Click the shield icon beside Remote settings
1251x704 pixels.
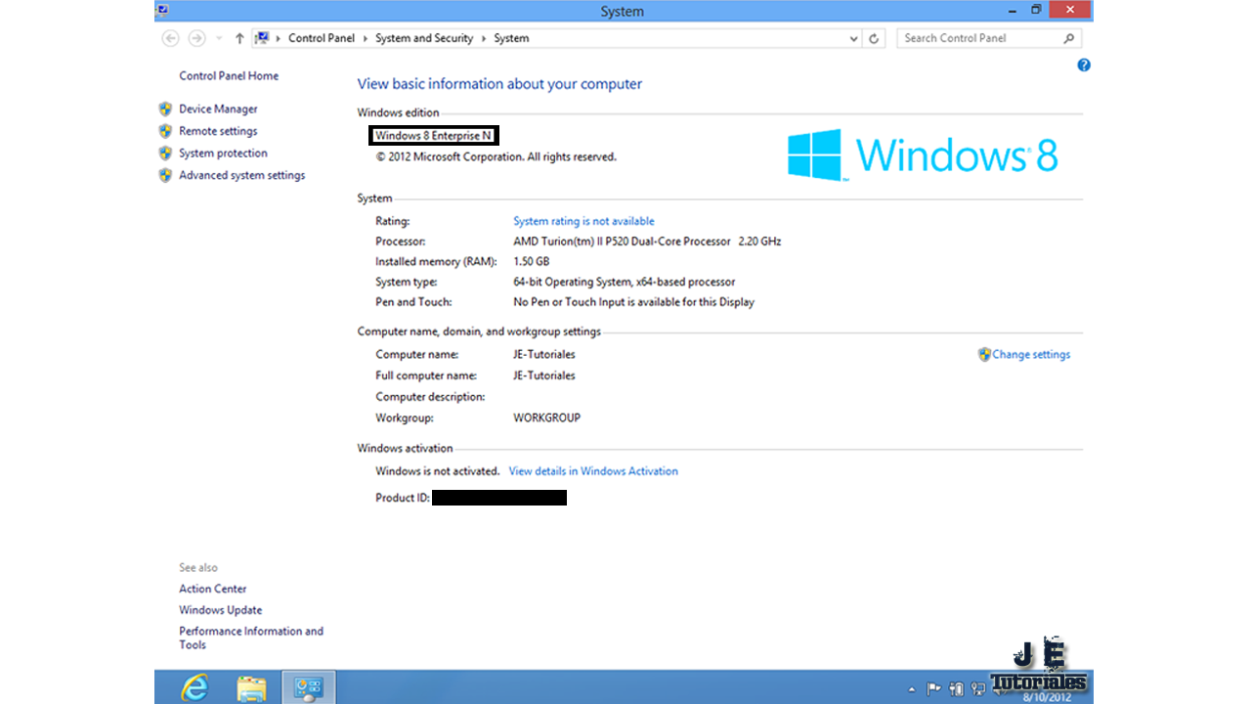165,131
